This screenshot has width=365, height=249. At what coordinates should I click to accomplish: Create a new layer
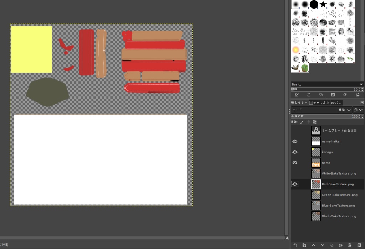coord(295,245)
